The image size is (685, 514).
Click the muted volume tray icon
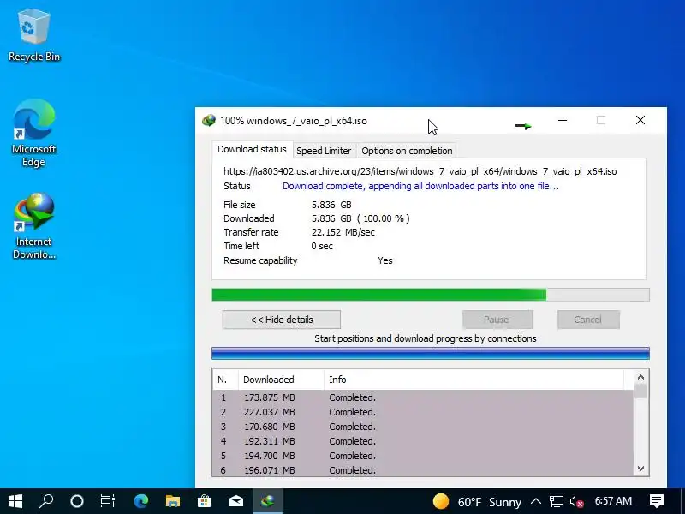(576, 501)
